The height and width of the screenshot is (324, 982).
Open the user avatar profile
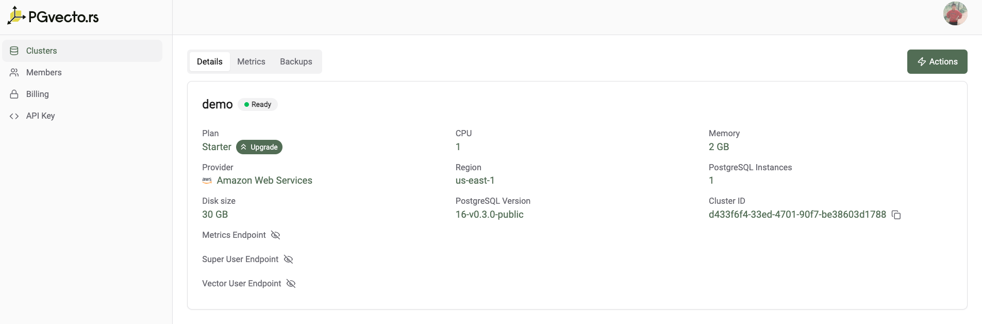tap(955, 13)
